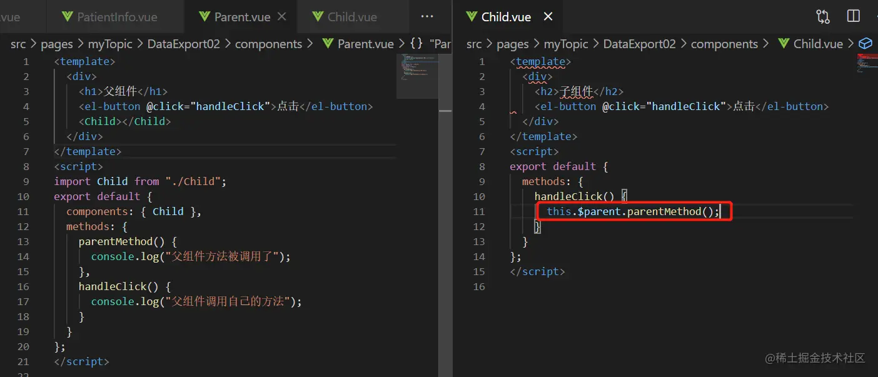Click el-button line in Child.vue editor
Image resolution: width=878 pixels, height=377 pixels.
tap(682, 106)
